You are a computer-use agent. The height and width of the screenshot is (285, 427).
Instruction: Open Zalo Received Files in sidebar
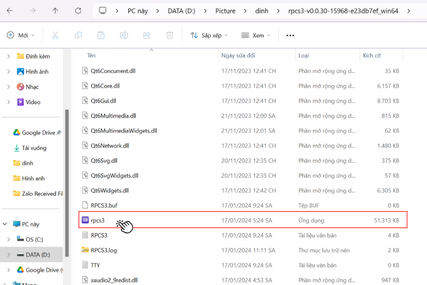point(38,194)
